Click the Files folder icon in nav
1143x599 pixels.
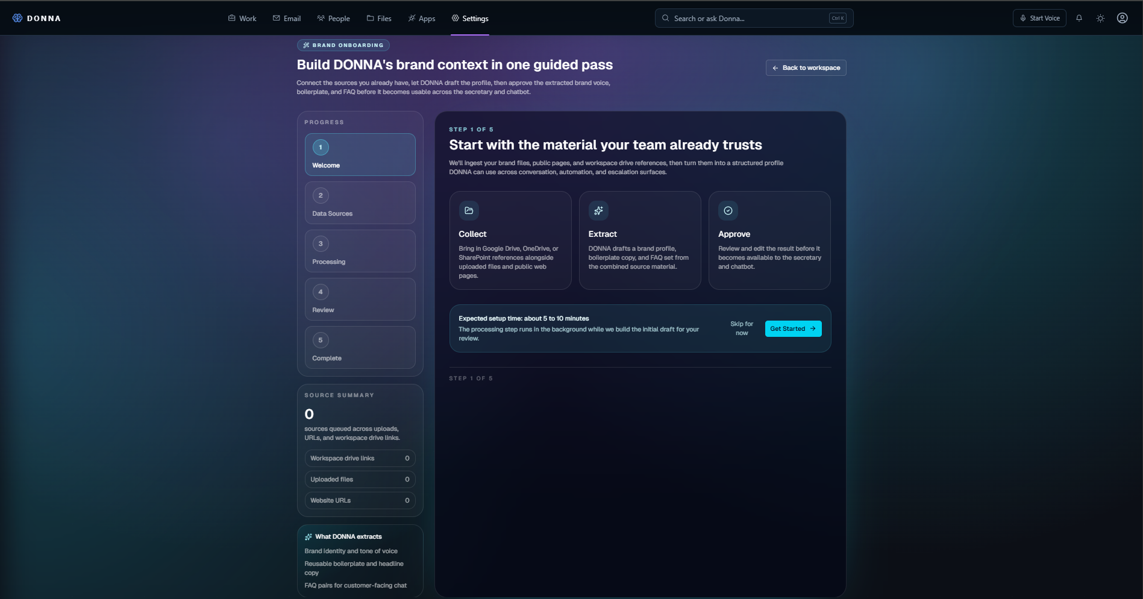tap(370, 18)
